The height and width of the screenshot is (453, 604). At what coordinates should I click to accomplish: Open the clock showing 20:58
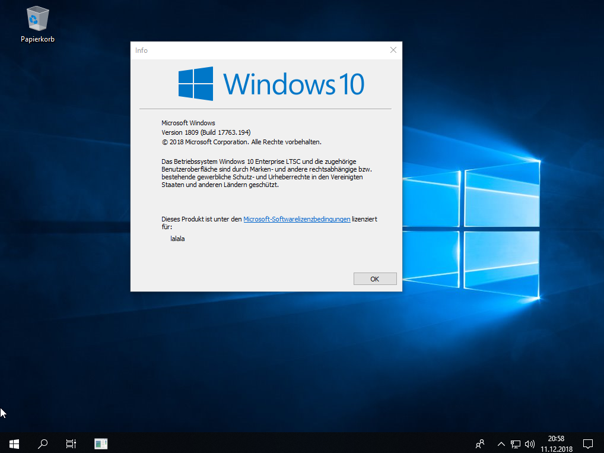point(556,444)
